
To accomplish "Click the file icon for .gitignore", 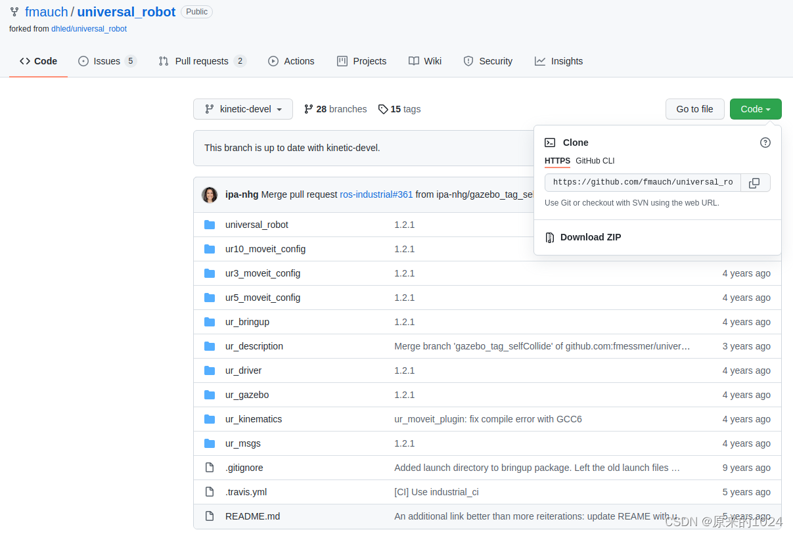I will coord(210,468).
